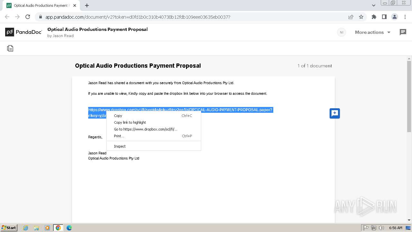Image resolution: width=412 pixels, height=232 pixels.
Task: Click the 'Optical Audio Productions Pty Ltd' signature line
Action: click(114, 158)
